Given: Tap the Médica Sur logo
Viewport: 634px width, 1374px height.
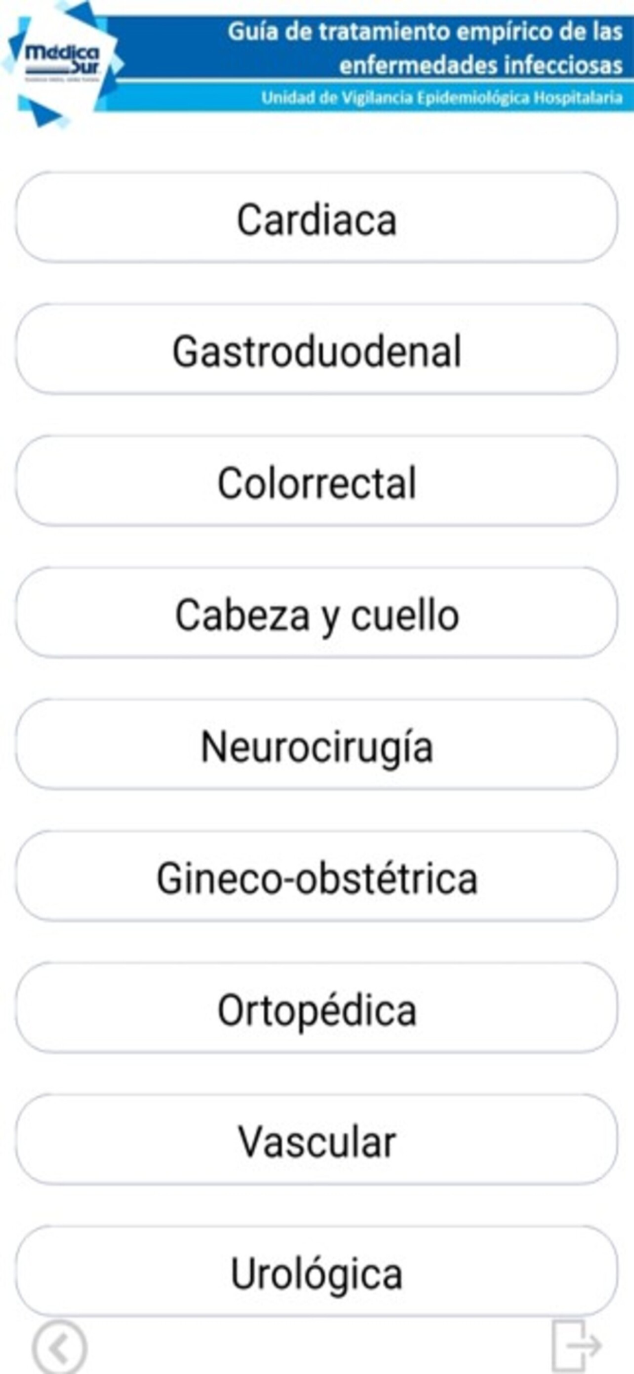Looking at the screenshot, I should tap(62, 62).
